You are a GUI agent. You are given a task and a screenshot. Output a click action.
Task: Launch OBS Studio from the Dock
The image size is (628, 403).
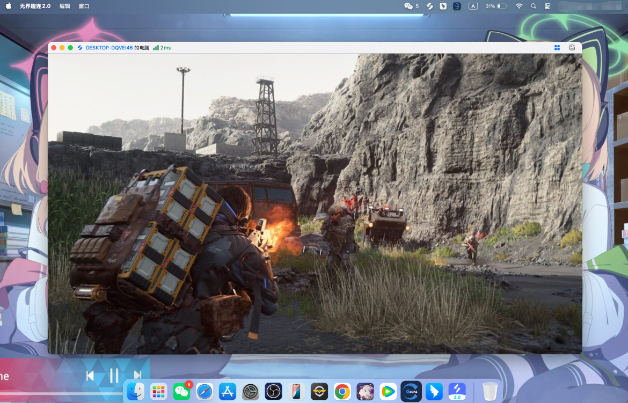click(x=273, y=391)
